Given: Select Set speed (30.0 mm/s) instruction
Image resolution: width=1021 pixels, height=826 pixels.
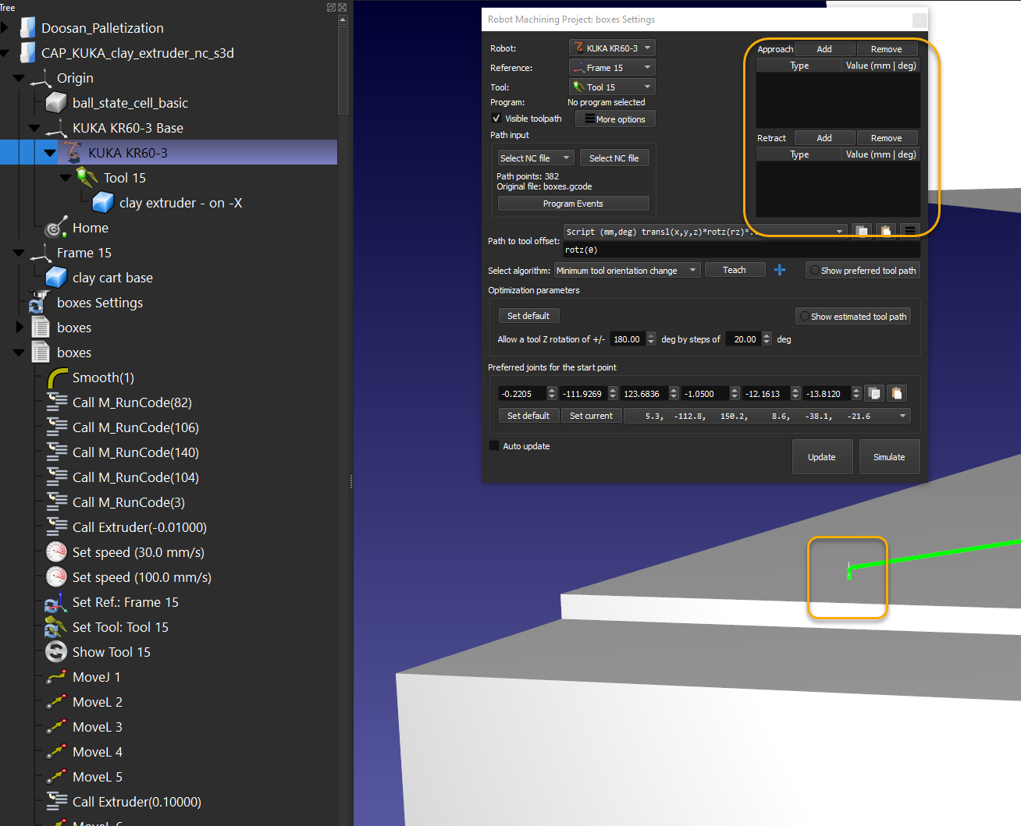Looking at the screenshot, I should coord(138,552).
